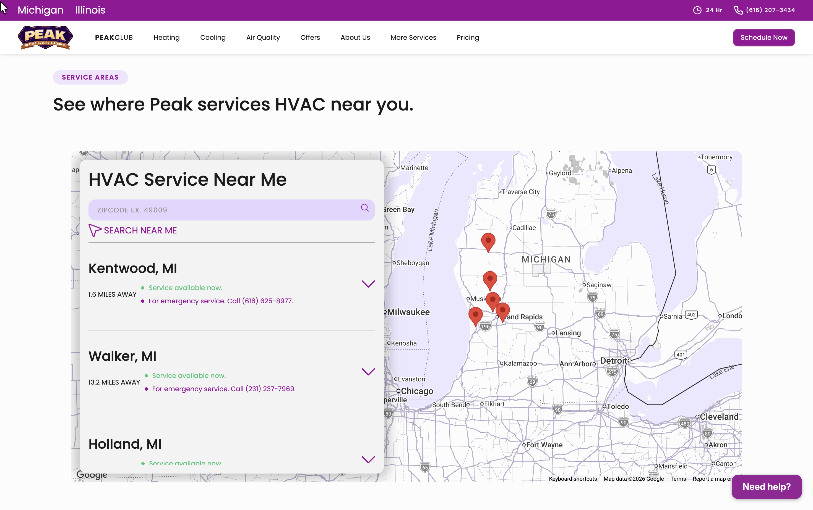Screen dimensions: 813x510
Task: Click the Kentwood, MI heading
Action: click(133, 269)
